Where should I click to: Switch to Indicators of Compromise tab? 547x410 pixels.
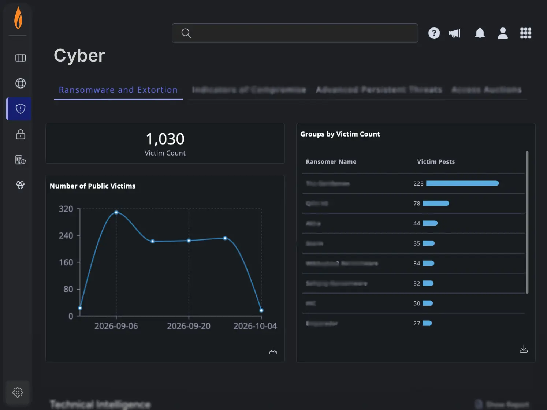(x=249, y=90)
